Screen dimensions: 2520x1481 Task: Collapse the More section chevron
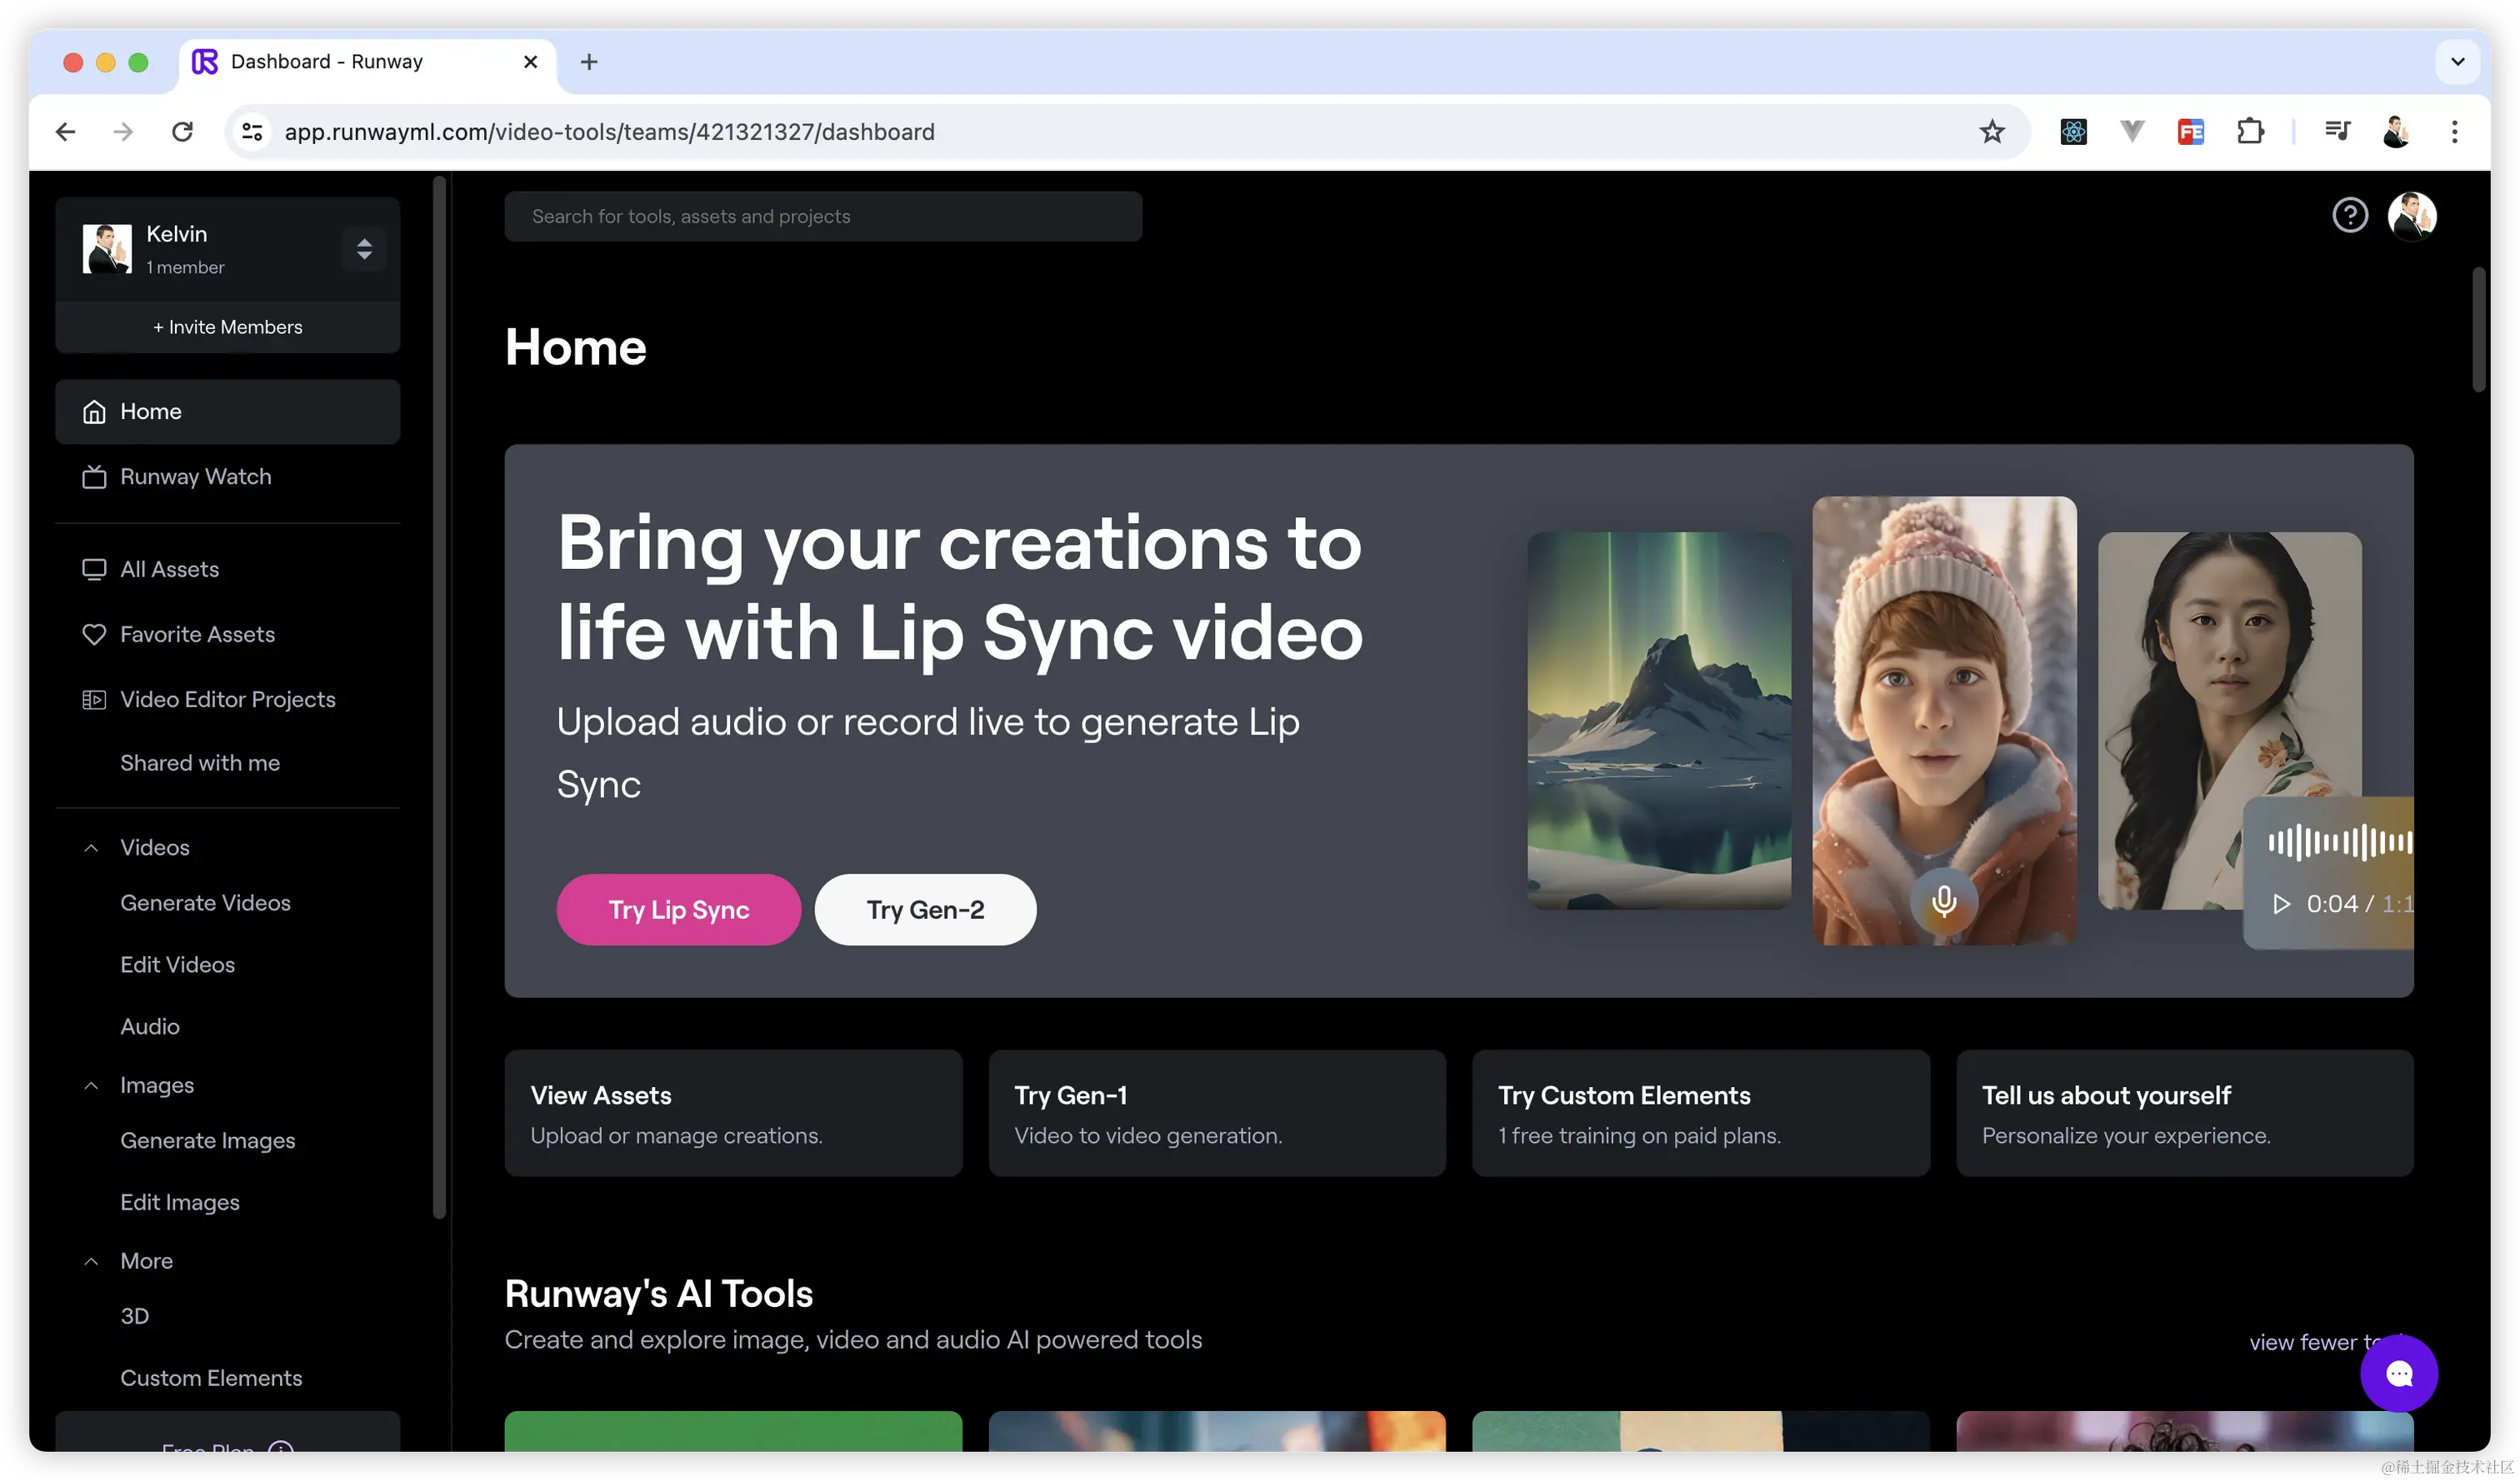tap(91, 1261)
